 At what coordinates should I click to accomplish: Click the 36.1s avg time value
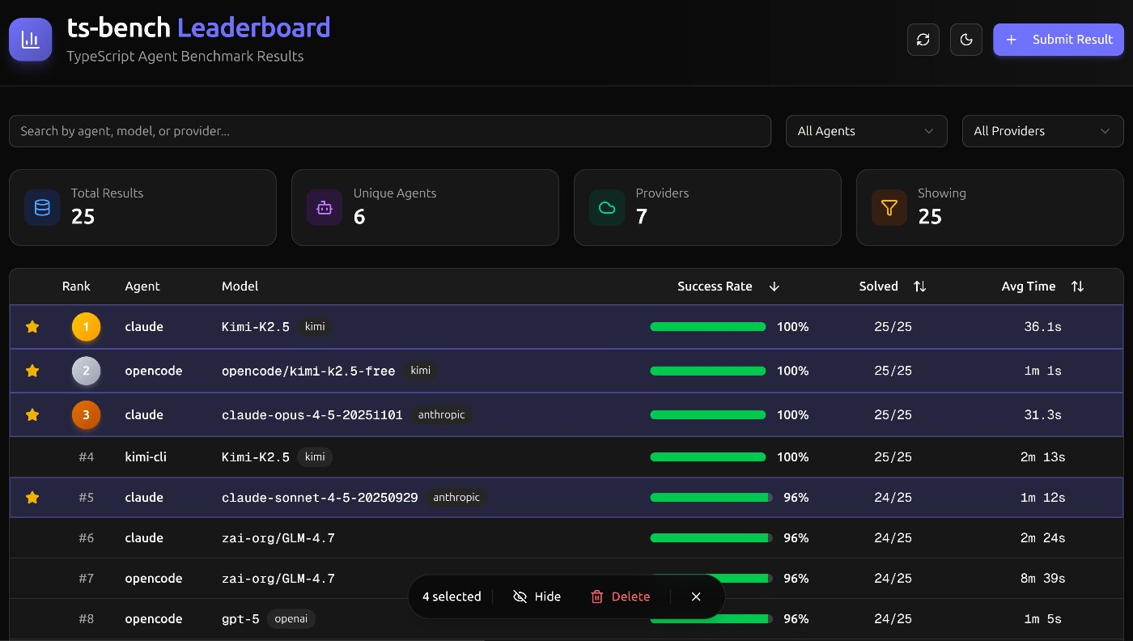coord(1042,327)
